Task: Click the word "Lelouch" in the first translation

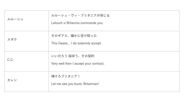Action: (57, 23)
